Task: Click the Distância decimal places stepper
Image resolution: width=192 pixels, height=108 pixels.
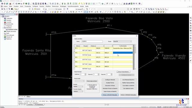Action: 85,74
